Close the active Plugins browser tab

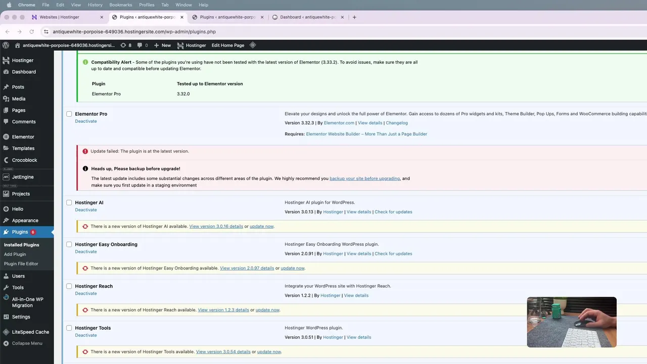[182, 17]
